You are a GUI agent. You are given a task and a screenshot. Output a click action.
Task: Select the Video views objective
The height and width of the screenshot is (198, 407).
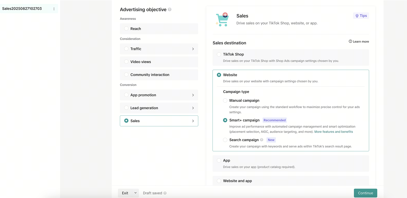coord(126,62)
